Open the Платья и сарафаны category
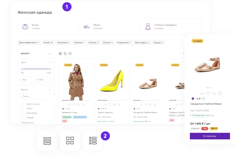Image resolution: width=235 pixels, height=156 pixels. pyautogui.click(x=171, y=27)
